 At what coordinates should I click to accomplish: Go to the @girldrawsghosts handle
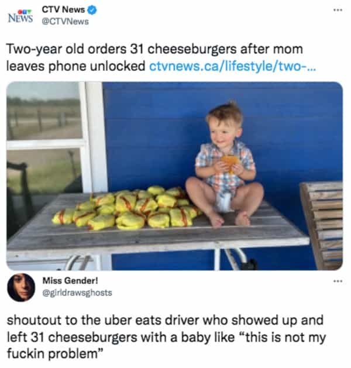tap(77, 291)
